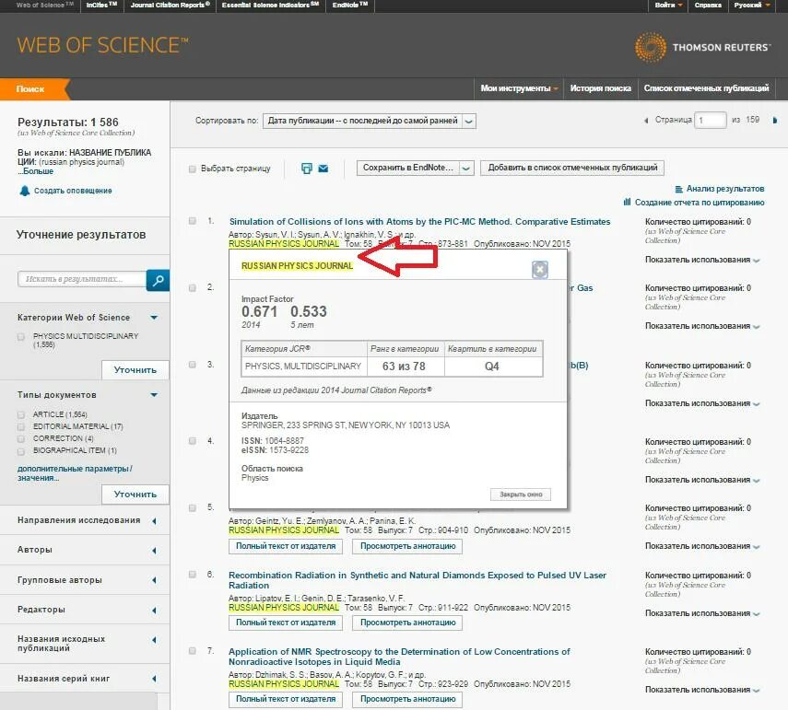Expand the Групповые авторы filter

154,580
